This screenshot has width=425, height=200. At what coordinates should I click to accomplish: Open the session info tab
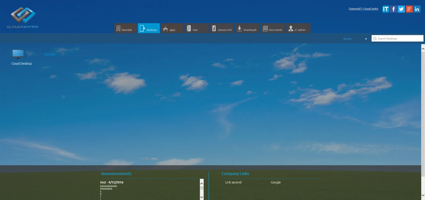(x=222, y=28)
